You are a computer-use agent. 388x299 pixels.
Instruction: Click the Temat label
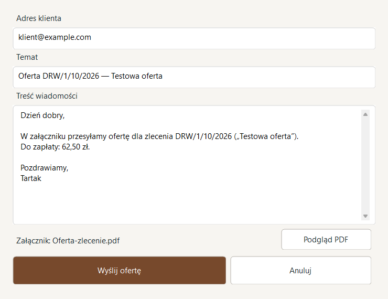[27, 57]
